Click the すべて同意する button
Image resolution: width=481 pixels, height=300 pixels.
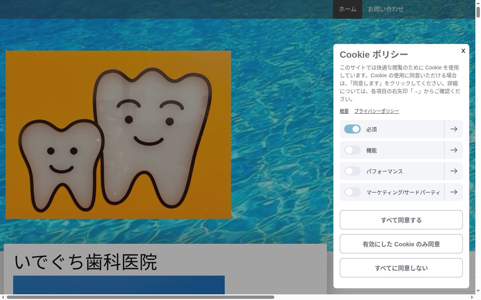(x=401, y=220)
